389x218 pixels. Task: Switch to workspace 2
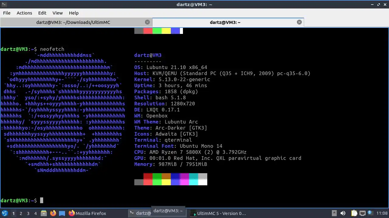[21, 213]
